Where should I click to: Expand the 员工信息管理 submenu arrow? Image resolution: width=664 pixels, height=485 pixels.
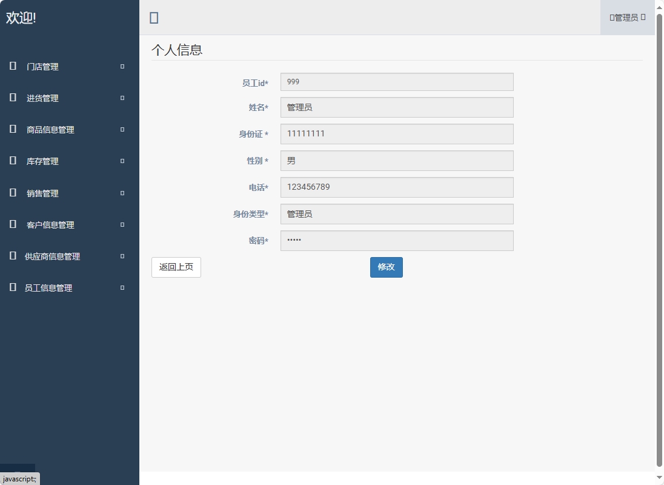121,287
